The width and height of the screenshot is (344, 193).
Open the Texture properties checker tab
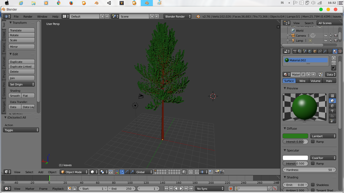pyautogui.click(x=340, y=51)
